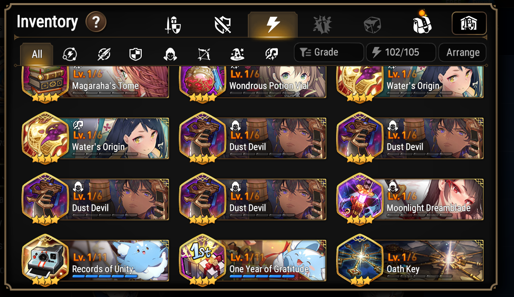Select the lightning bolt artifact tab
Viewport: 514px width, 297px height.
tap(273, 25)
